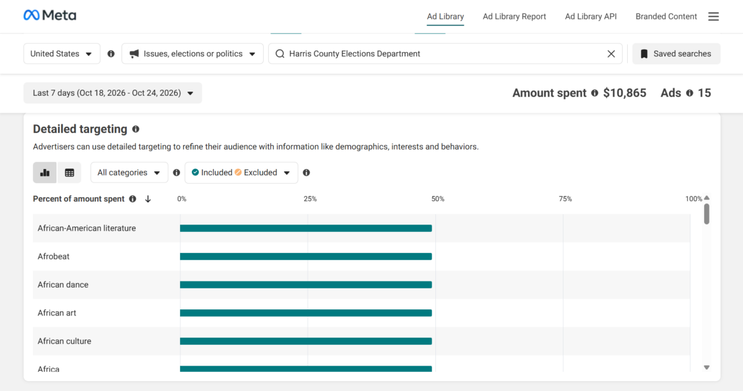Click the African art row label
Viewport: 743px width, 391px height.
(57, 313)
